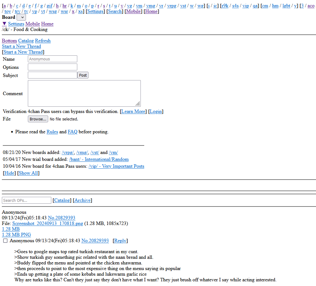Viewport: 316px width, 286px height.
Task: Click the Post submit button
Action: (83, 75)
